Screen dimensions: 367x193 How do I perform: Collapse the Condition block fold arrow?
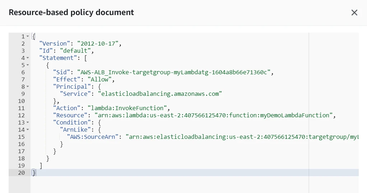pyautogui.click(x=28, y=123)
